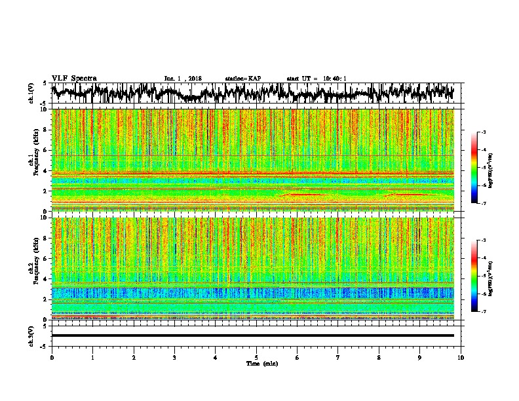Click time axis tick label '1'
519x401 pixels.
(x=92, y=358)
